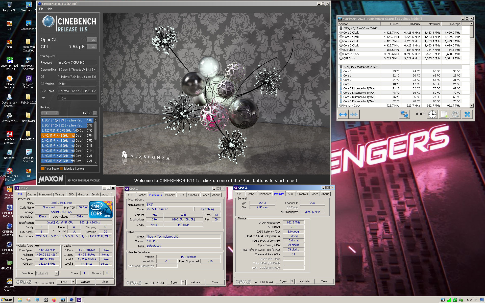This screenshot has height=303, width=485.
Task: Click Tools button in CPU-Z Memory window
Action: click(283, 281)
